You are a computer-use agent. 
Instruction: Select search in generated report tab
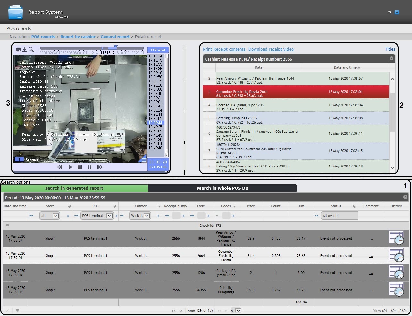[x=74, y=188]
